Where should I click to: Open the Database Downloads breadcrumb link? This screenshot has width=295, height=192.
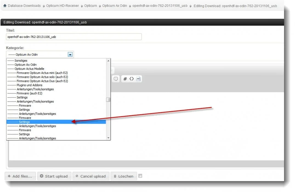pos(24,6)
